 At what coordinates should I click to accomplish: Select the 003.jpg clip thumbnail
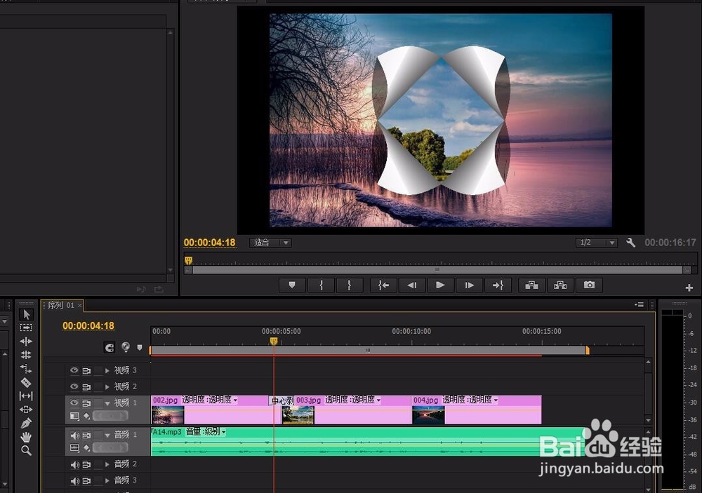pyautogui.click(x=298, y=415)
